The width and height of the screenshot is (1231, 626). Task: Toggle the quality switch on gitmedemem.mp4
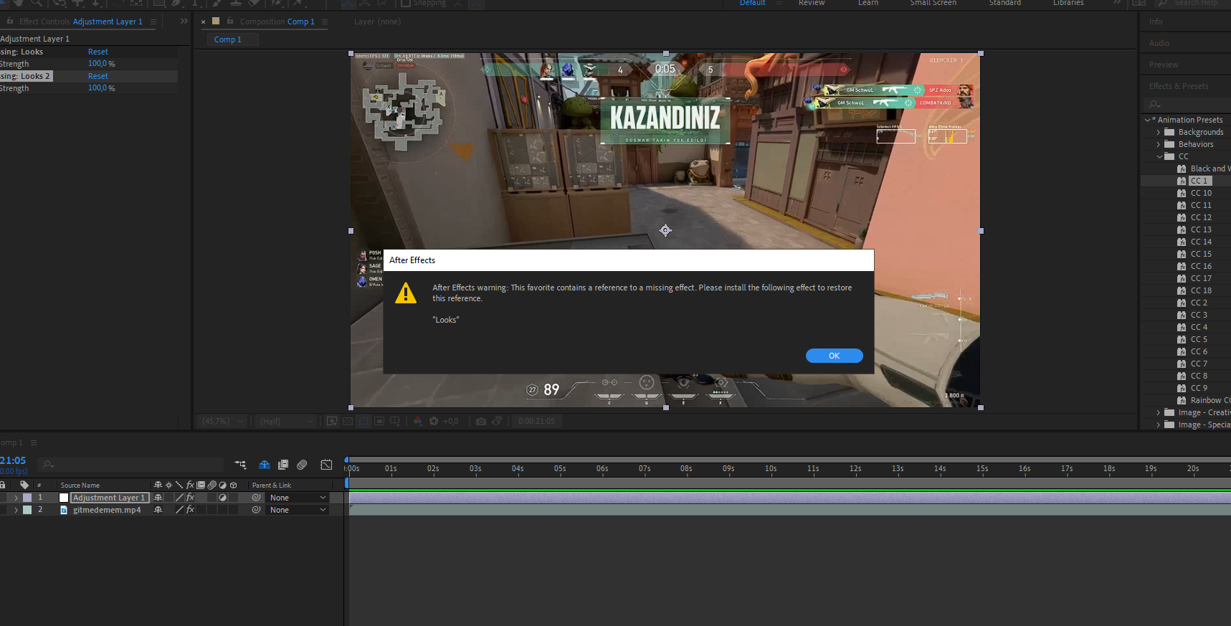[x=179, y=510]
